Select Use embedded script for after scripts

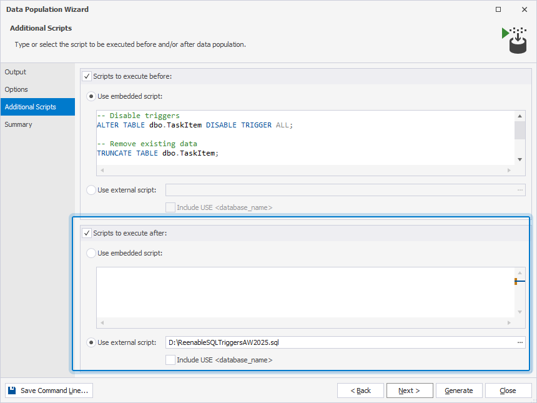91,253
